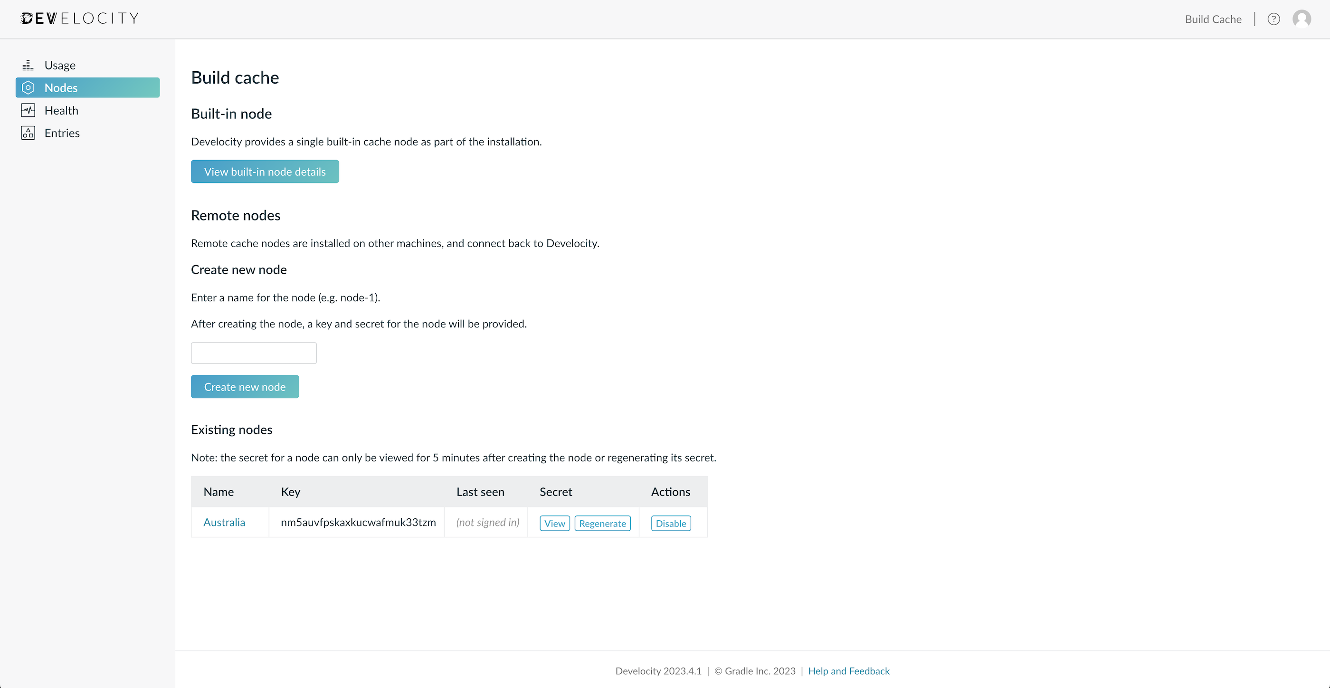Click the Nodes hexagon icon
Screen dimensions: 1330x688
coord(28,88)
